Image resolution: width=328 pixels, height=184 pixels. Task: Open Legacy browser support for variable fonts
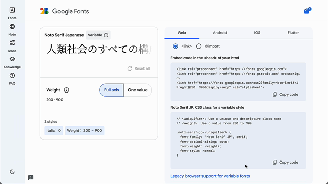pos(210,176)
